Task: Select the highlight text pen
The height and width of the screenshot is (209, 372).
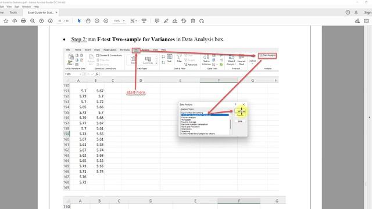Action: (x=166, y=21)
